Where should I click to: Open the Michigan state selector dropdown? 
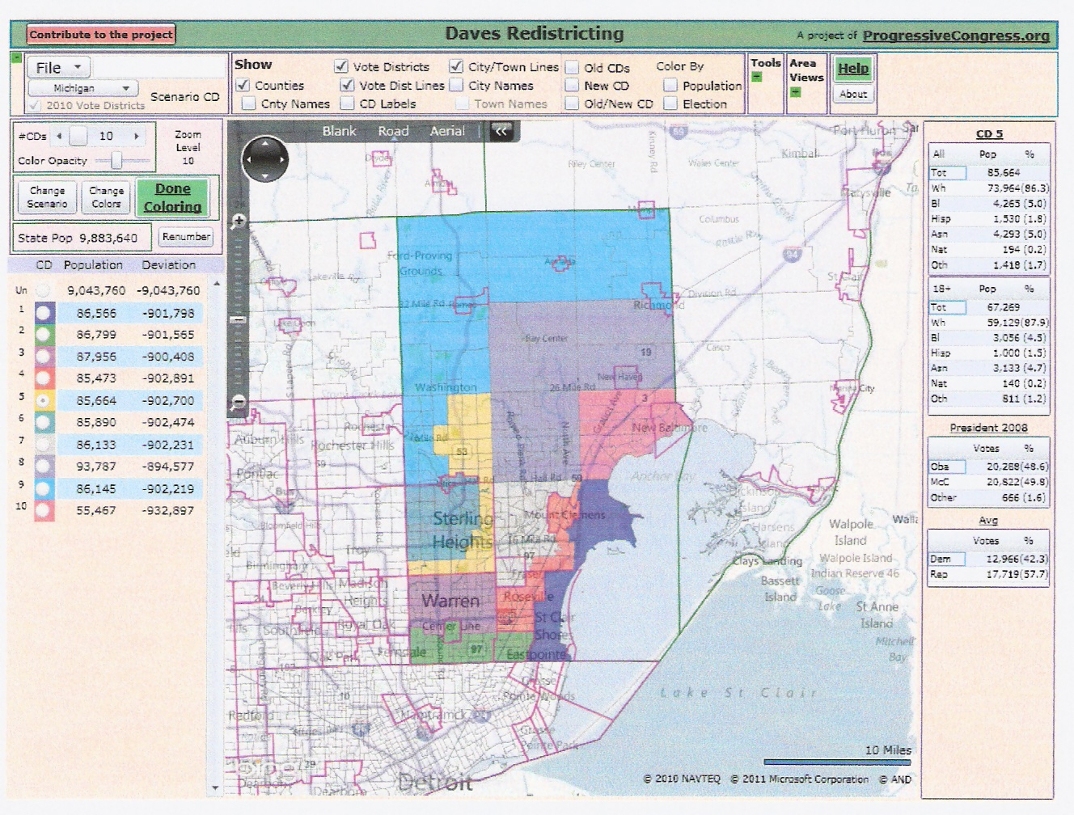82,88
